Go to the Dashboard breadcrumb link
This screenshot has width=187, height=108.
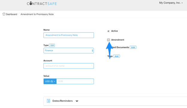pyautogui.click(x=11, y=14)
